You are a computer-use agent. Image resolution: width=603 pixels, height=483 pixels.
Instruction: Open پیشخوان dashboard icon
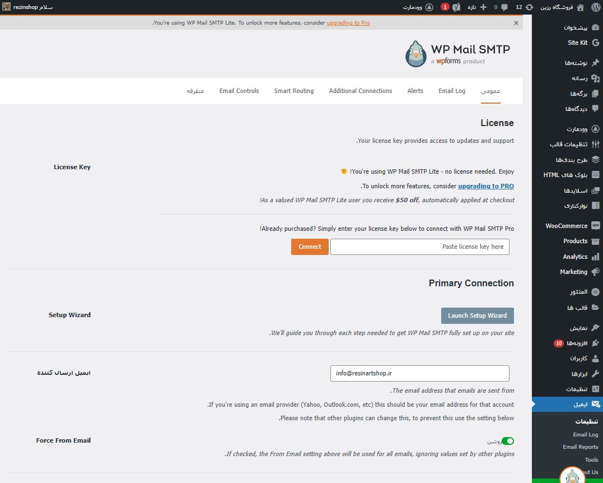(x=595, y=27)
